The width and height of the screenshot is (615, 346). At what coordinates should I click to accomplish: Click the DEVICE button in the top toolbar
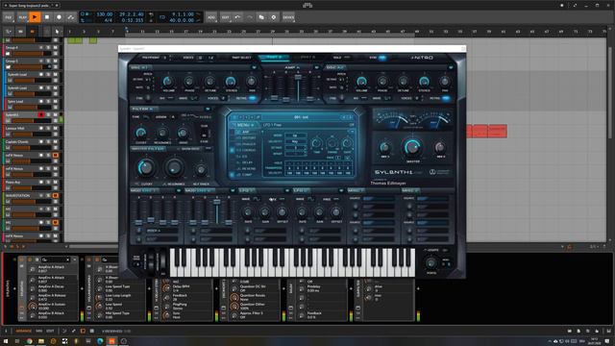tap(288, 17)
